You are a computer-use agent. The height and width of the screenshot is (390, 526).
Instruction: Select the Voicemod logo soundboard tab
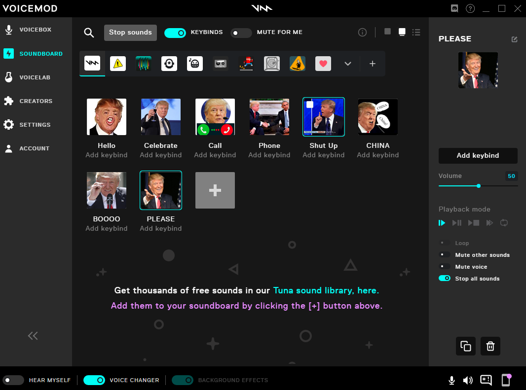click(92, 64)
